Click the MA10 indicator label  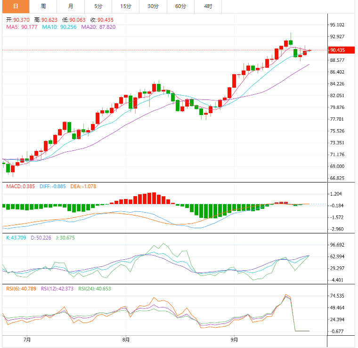(59, 27)
